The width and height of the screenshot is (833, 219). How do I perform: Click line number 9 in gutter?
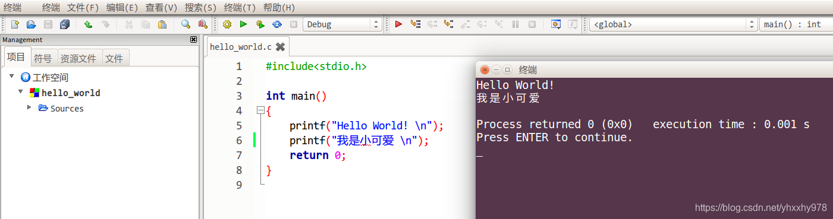(x=238, y=185)
